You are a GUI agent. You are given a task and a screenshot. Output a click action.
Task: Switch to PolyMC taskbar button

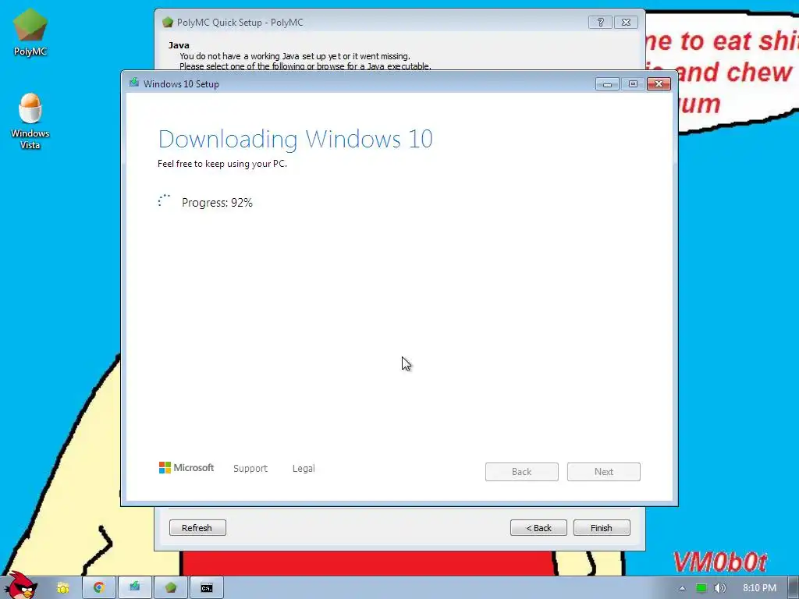171,587
